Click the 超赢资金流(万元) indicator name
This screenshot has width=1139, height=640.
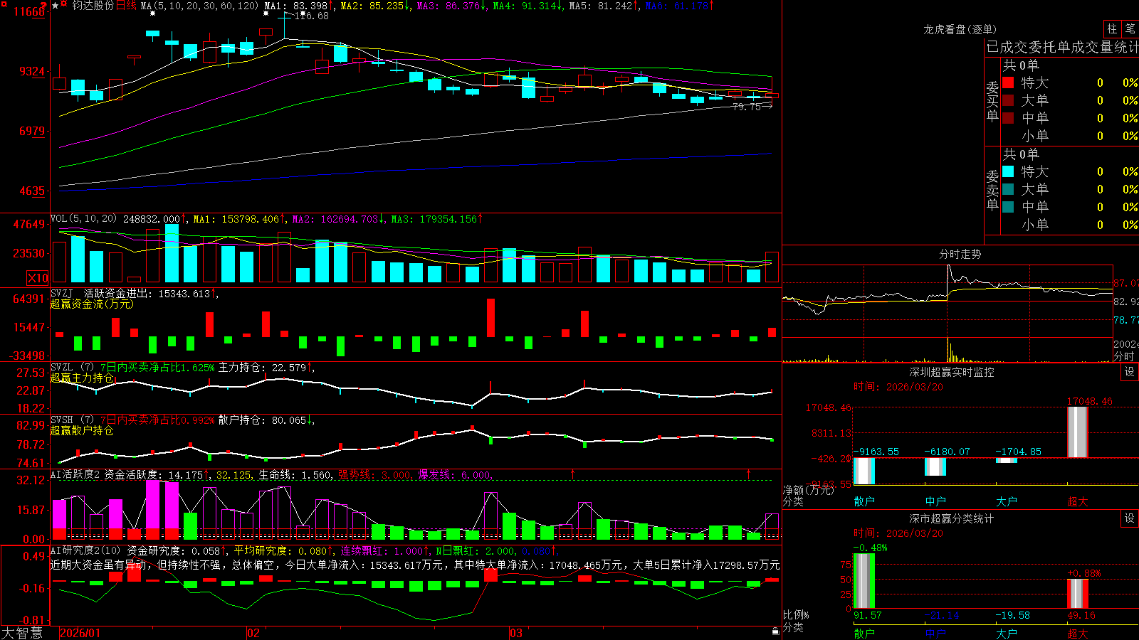[x=92, y=304]
